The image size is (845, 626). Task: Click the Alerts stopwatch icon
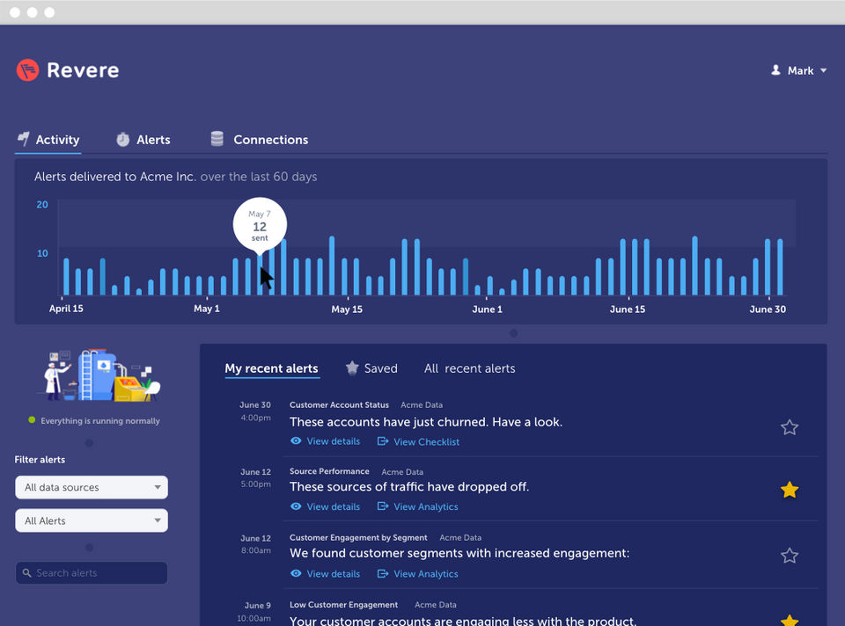coord(123,140)
